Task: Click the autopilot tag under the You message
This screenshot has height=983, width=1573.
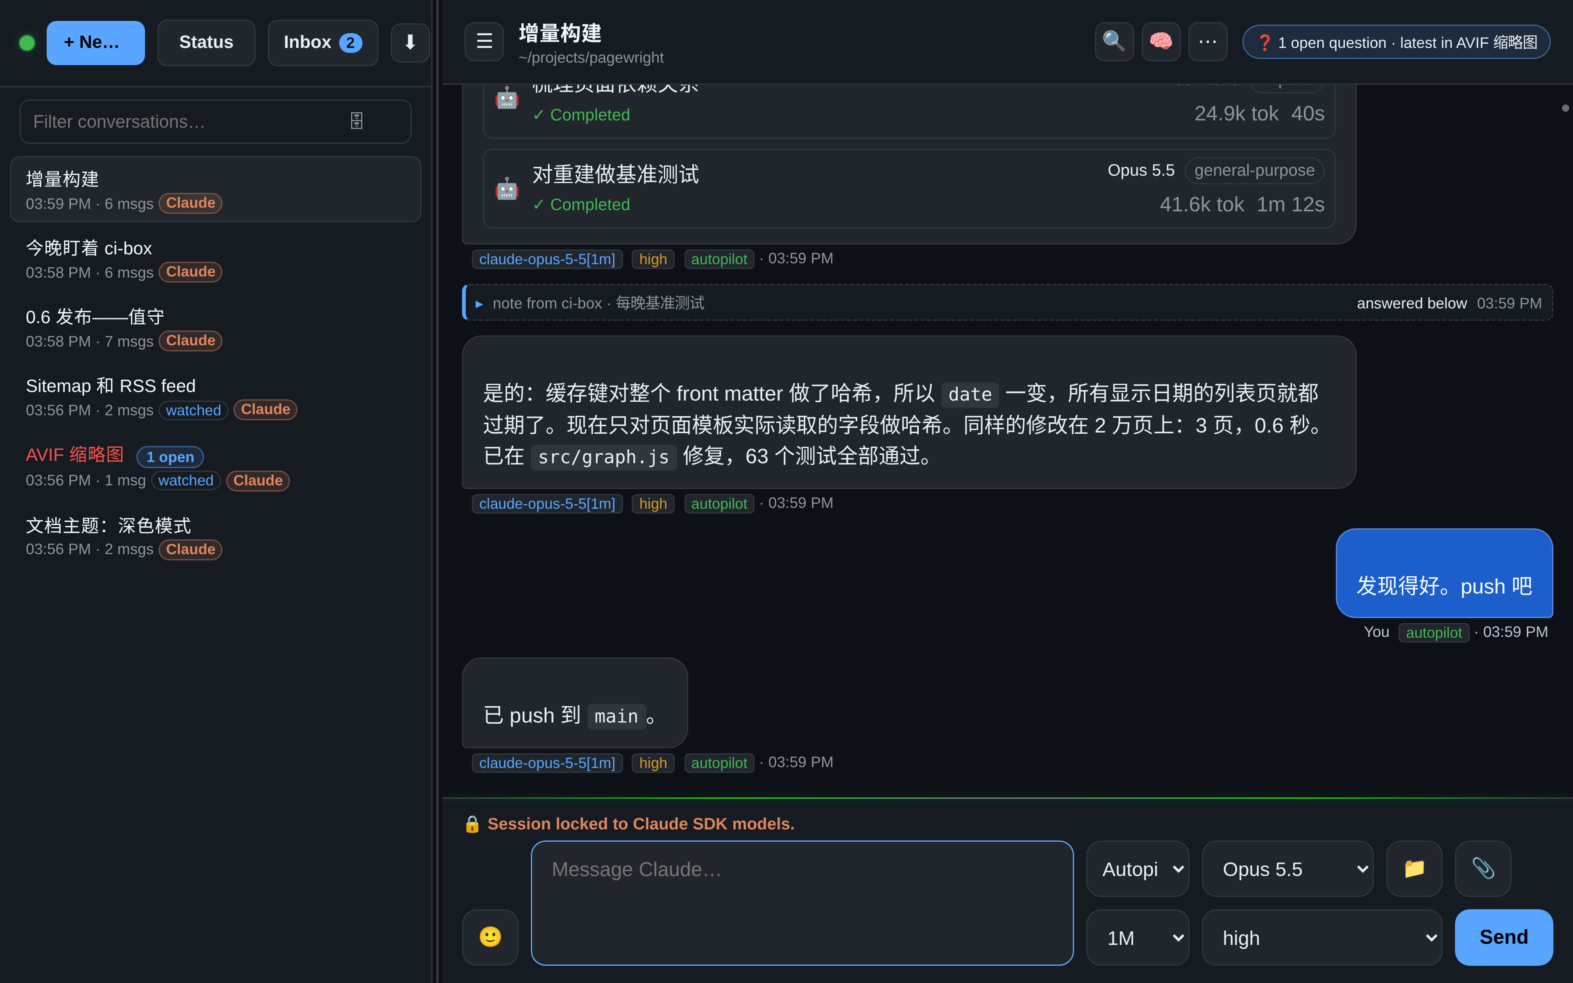Action: click(x=1434, y=632)
